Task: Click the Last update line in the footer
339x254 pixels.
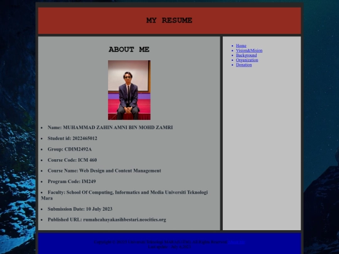Action: tap(169, 246)
